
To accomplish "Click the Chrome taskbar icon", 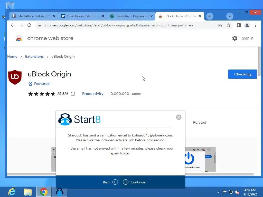I will point(44,192).
